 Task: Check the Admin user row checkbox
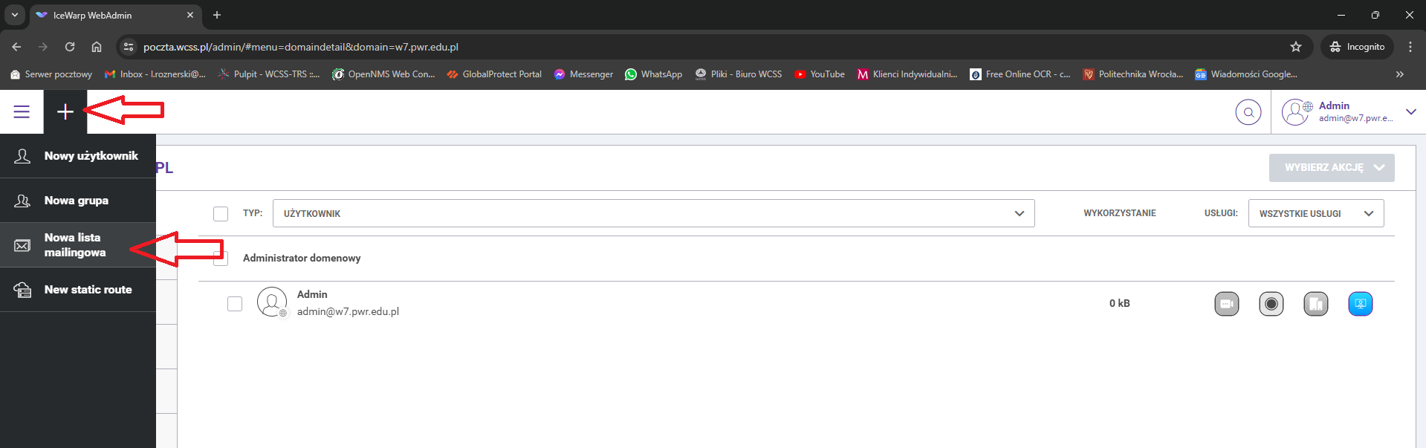(x=235, y=304)
